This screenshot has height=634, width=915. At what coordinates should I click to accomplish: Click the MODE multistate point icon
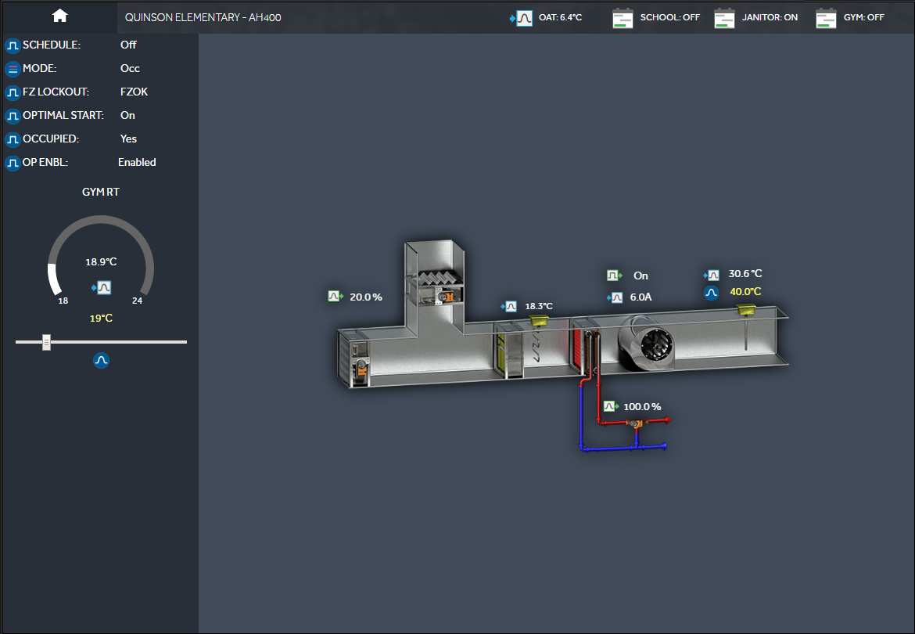(x=13, y=69)
